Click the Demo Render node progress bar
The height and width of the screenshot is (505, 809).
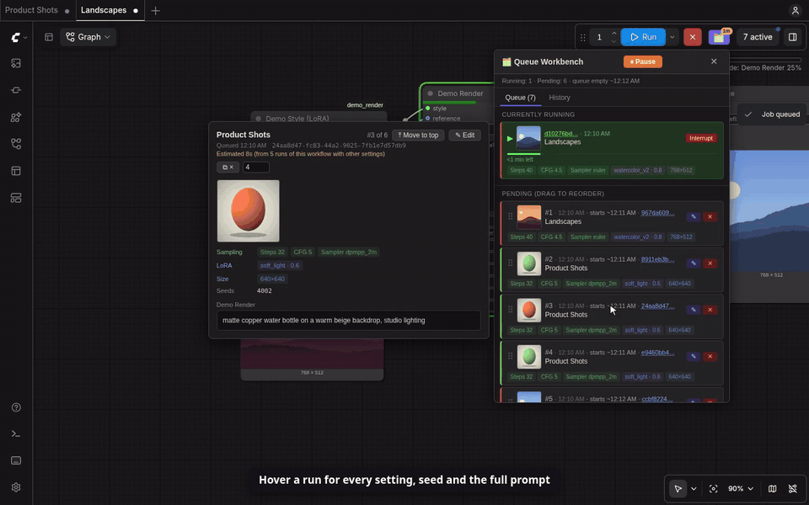click(449, 103)
